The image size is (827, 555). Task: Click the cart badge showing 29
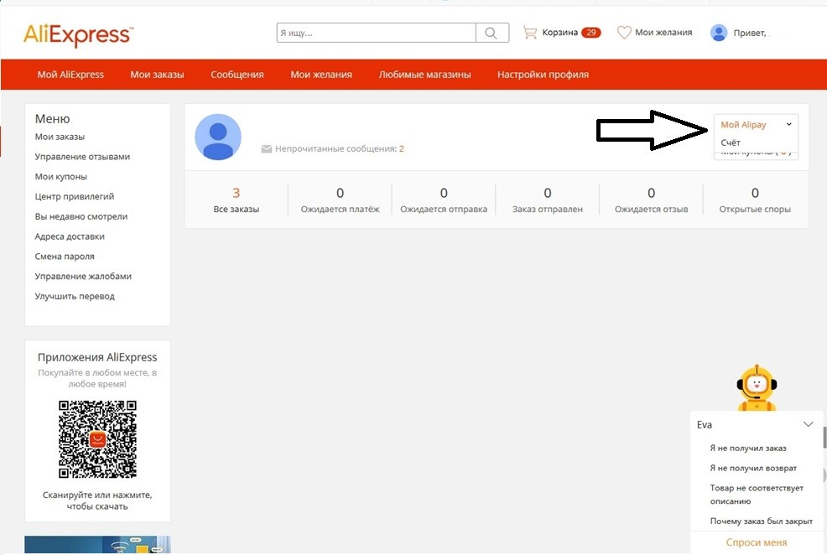click(590, 33)
